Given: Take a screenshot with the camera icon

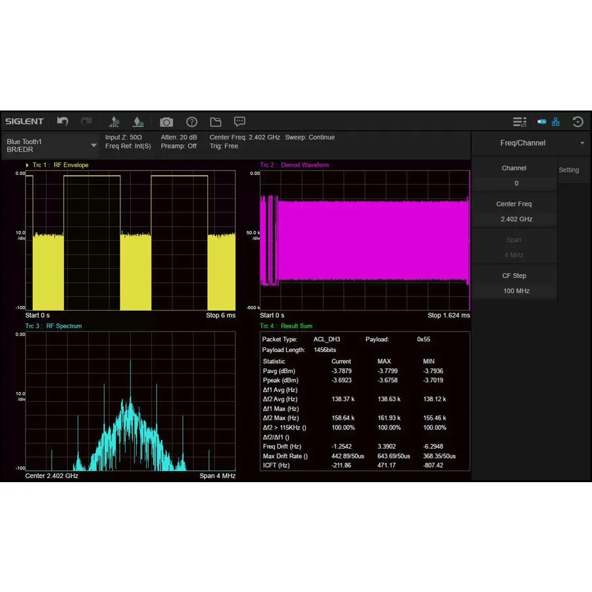Looking at the screenshot, I should pos(166,122).
